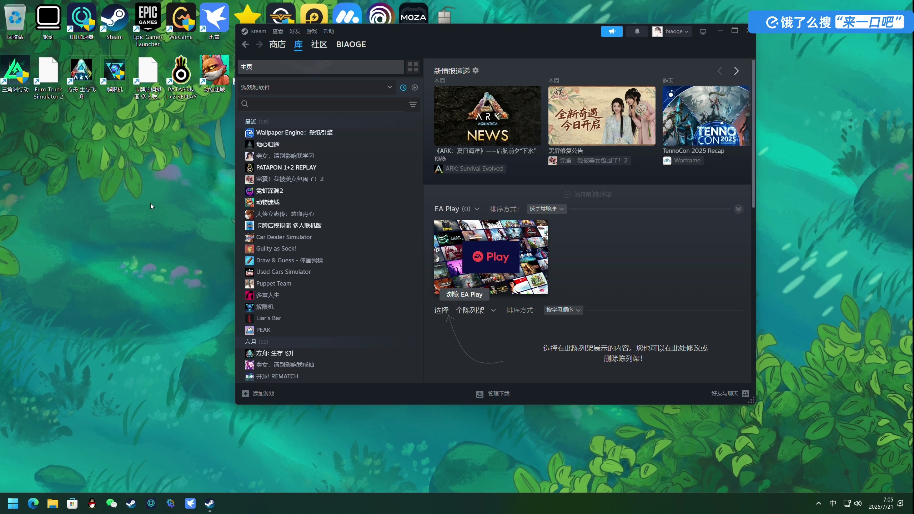Viewport: 914px width, 514px height.
Task: Open Microsoft Edge from the taskbar
Action: (33, 503)
